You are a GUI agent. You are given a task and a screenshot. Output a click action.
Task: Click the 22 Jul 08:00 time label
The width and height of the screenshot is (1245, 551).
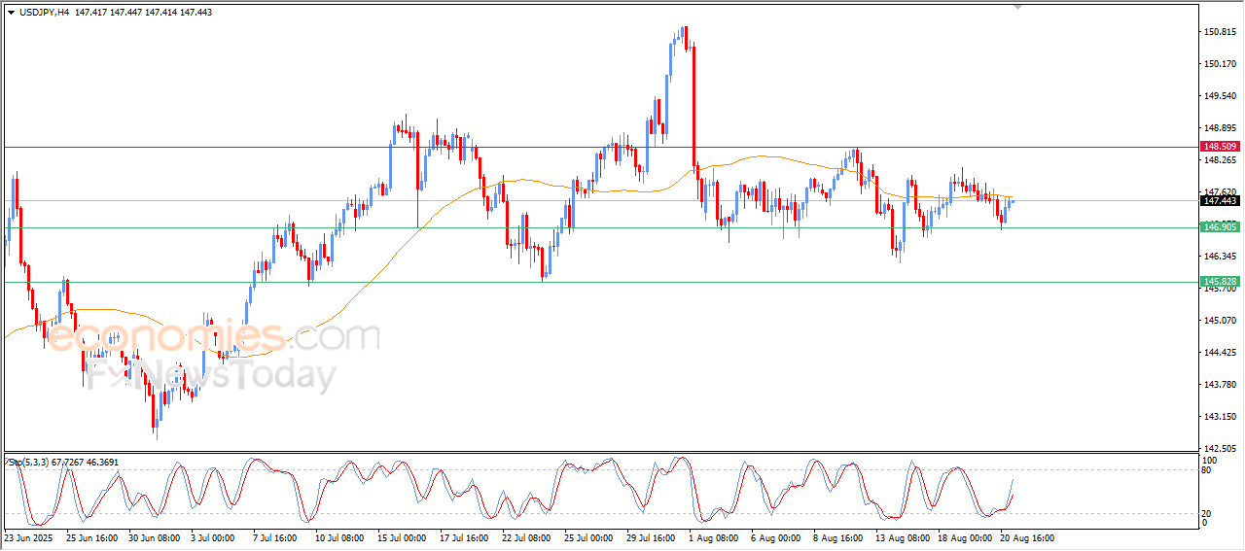tap(528, 537)
